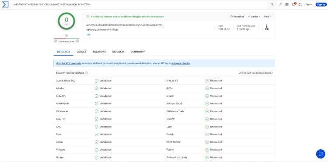The image size is (328, 162).
Task: Select the Do you want to automate checks link
Action: click(255, 73)
